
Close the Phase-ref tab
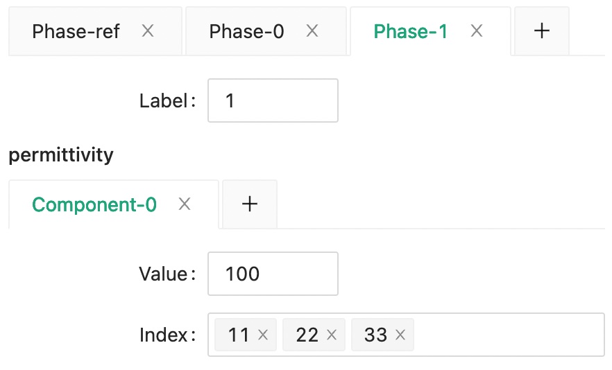click(x=148, y=31)
